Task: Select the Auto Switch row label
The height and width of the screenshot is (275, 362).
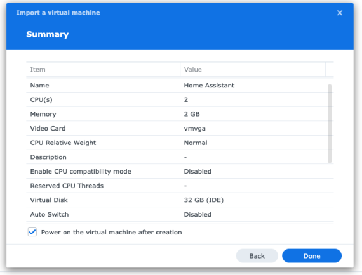Action: (x=50, y=214)
